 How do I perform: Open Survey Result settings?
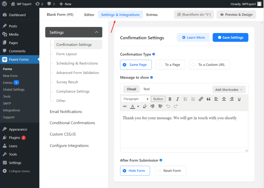67,82
